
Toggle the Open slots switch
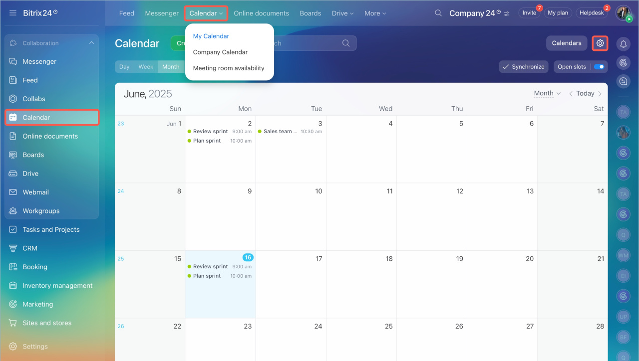599,67
